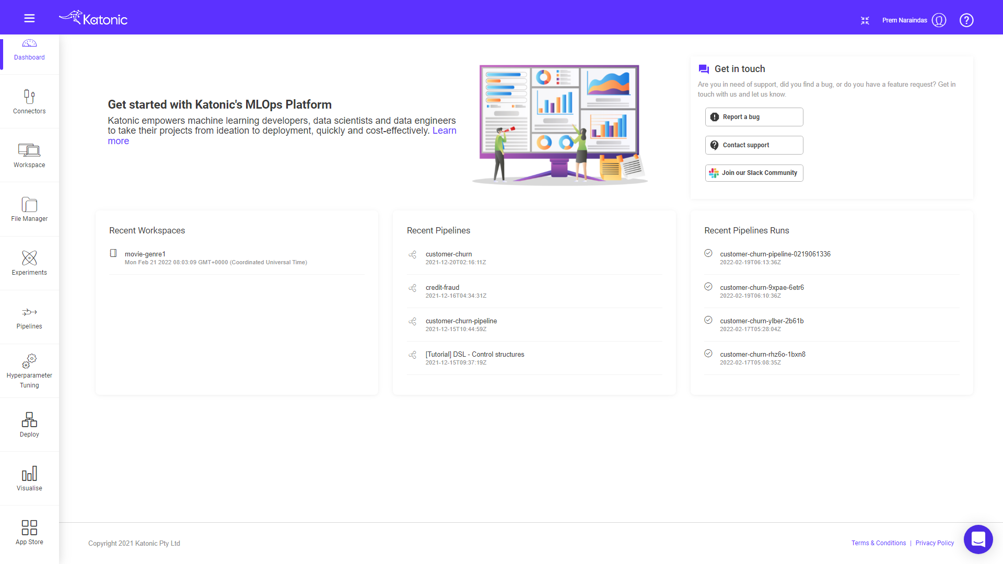
Task: Open File Manager from sidebar
Action: tap(29, 209)
